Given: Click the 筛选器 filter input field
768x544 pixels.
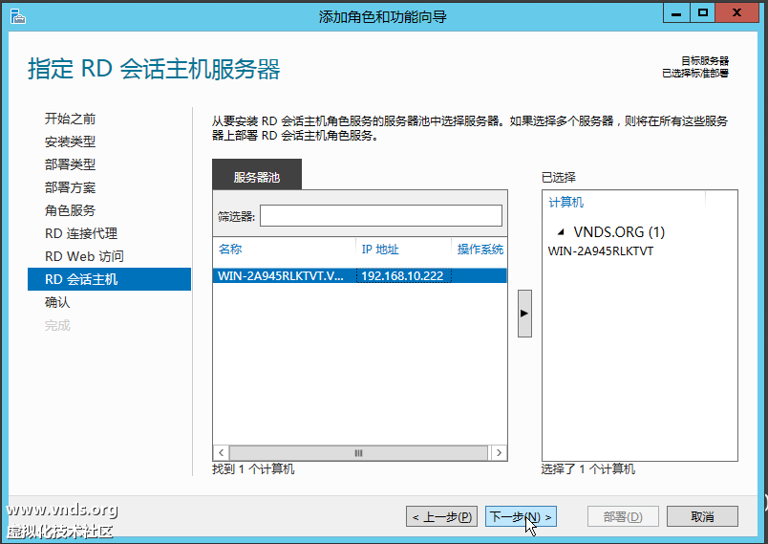Looking at the screenshot, I should (380, 216).
